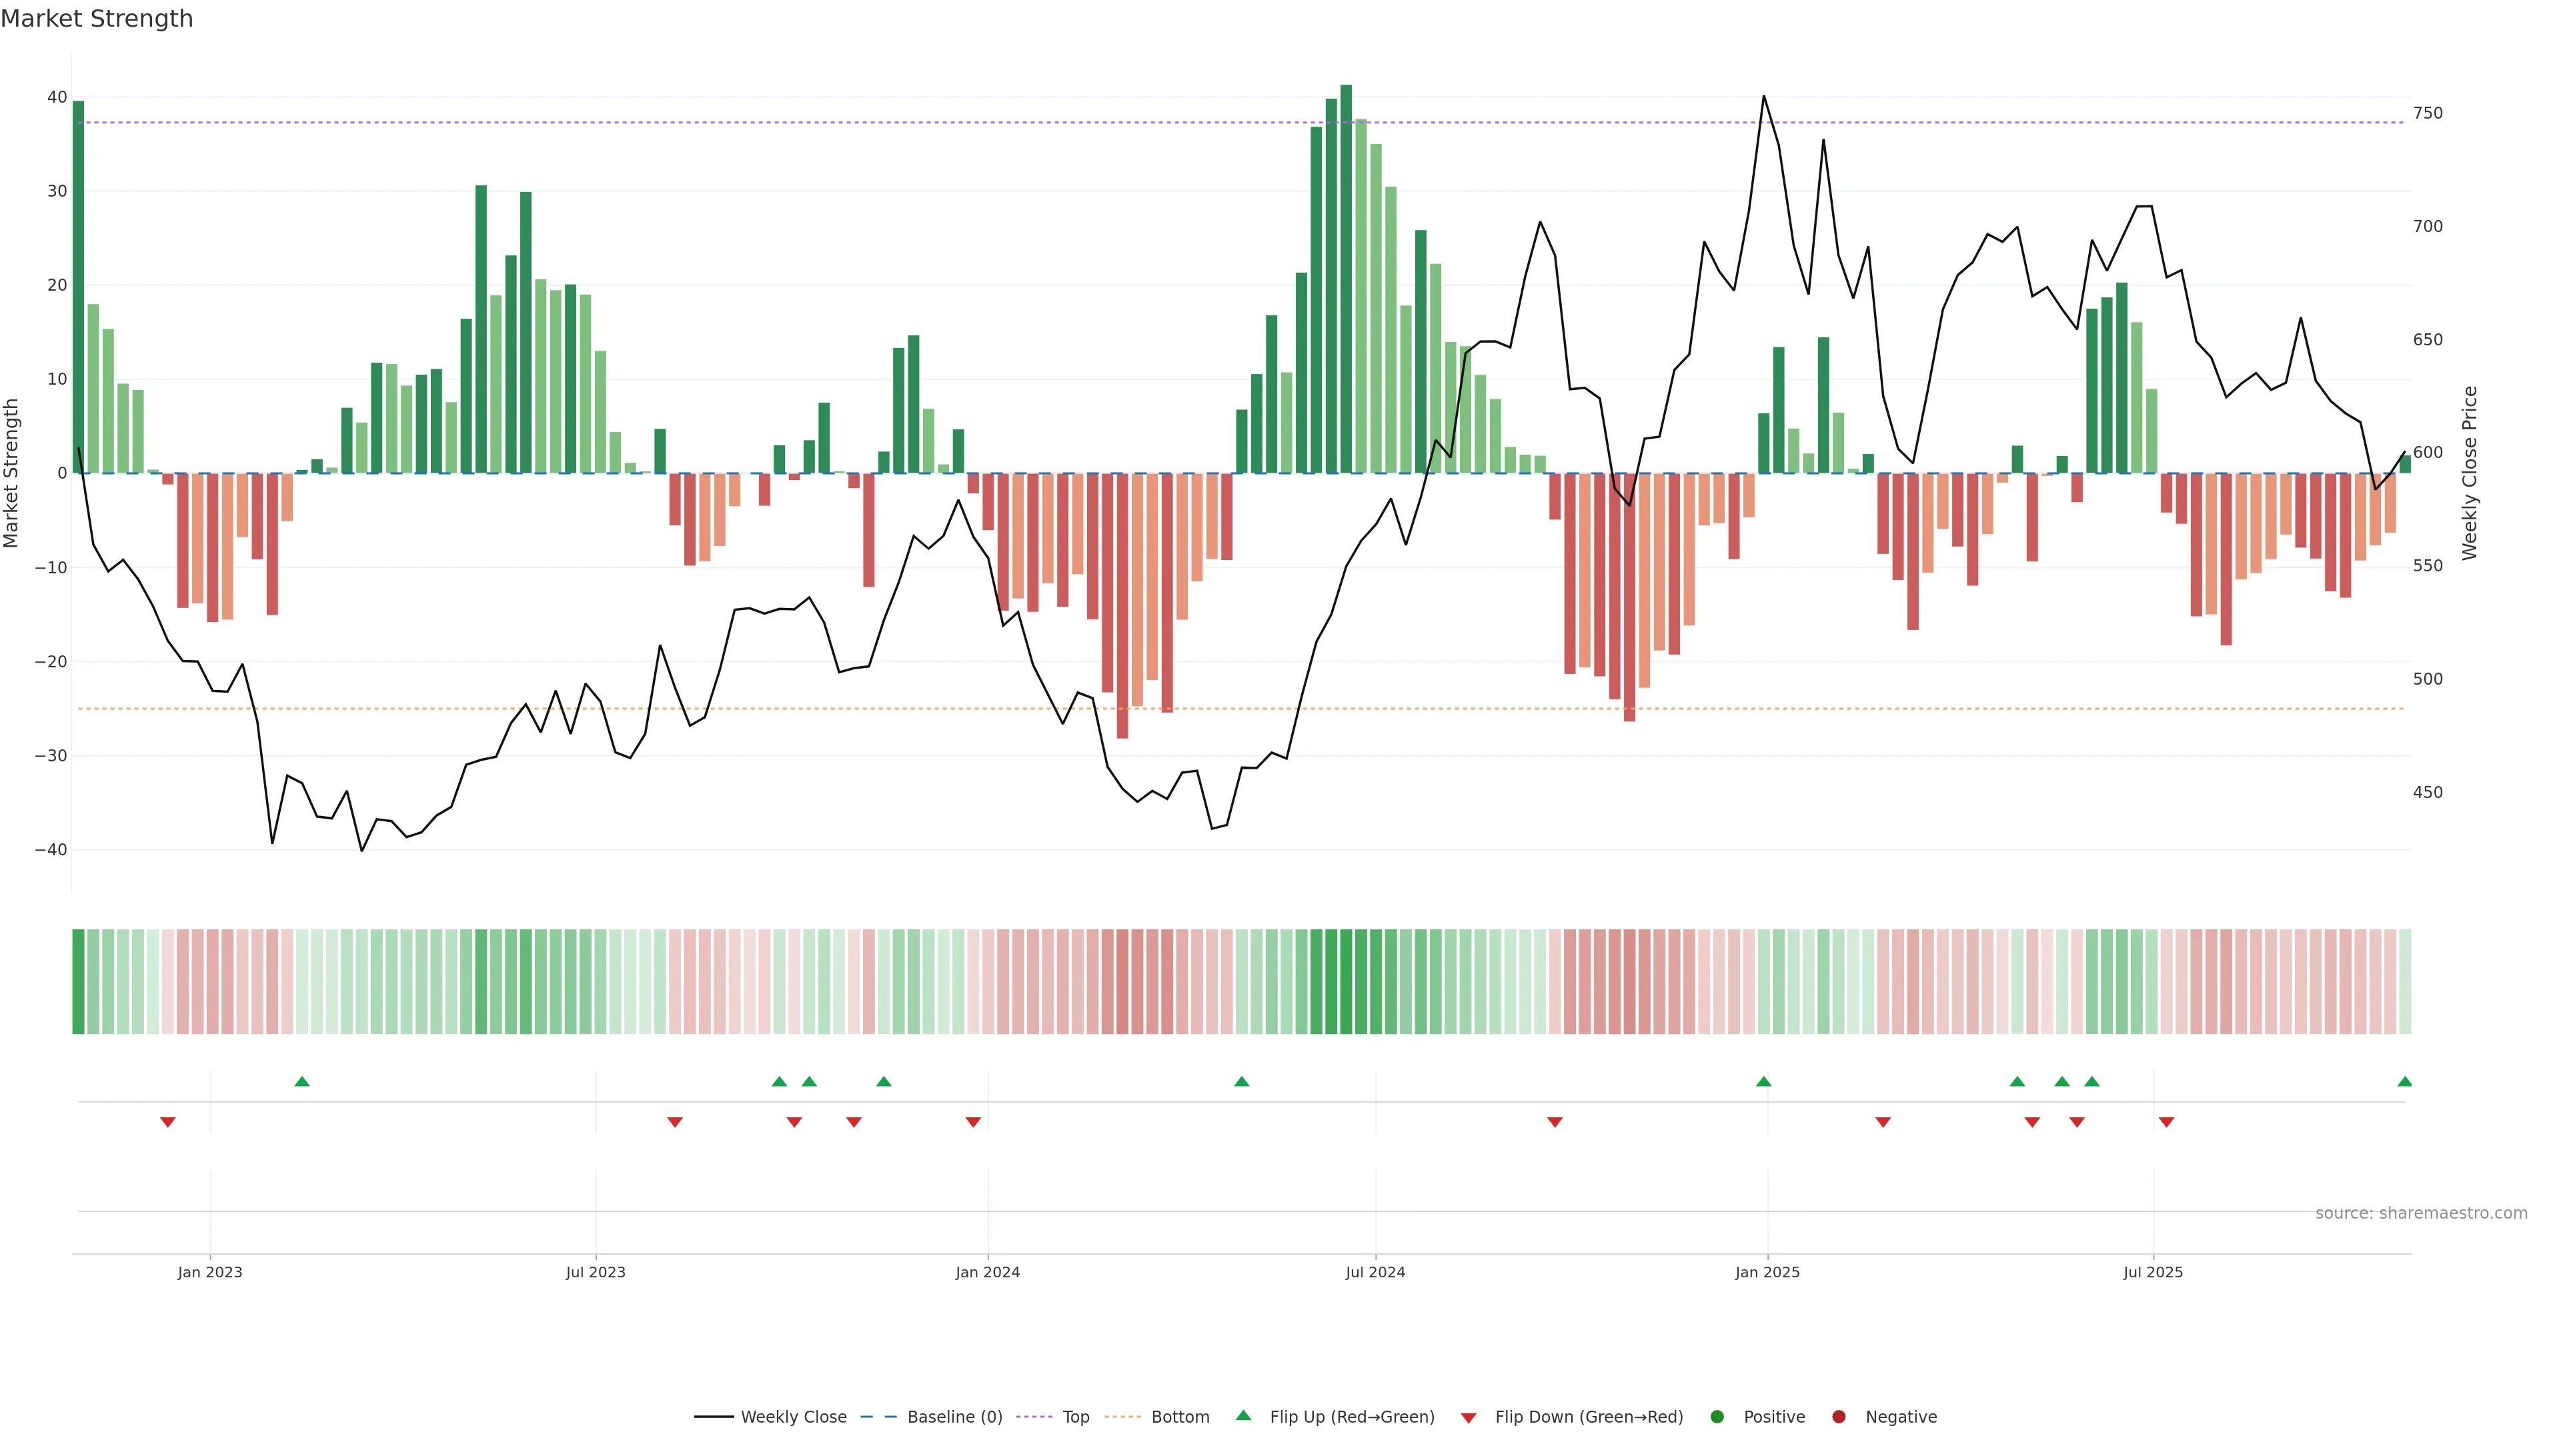The image size is (2561, 1440).
Task: Click the rightmost green flip-up triangle marker
Action: click(x=2404, y=1081)
